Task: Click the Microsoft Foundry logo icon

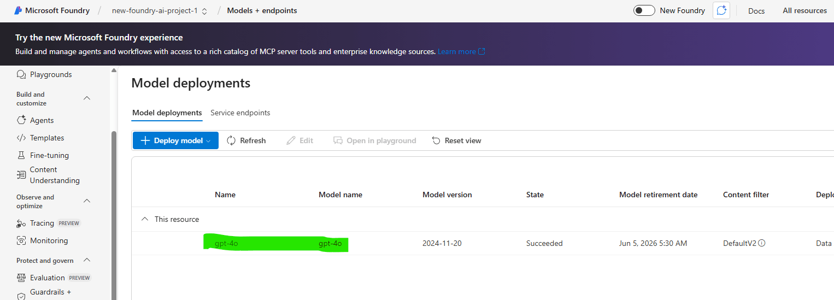Action: click(x=18, y=10)
